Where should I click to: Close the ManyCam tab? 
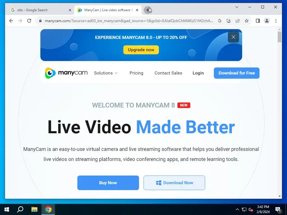[x=137, y=10]
